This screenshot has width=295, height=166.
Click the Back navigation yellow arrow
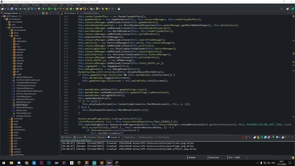tap(106, 9)
